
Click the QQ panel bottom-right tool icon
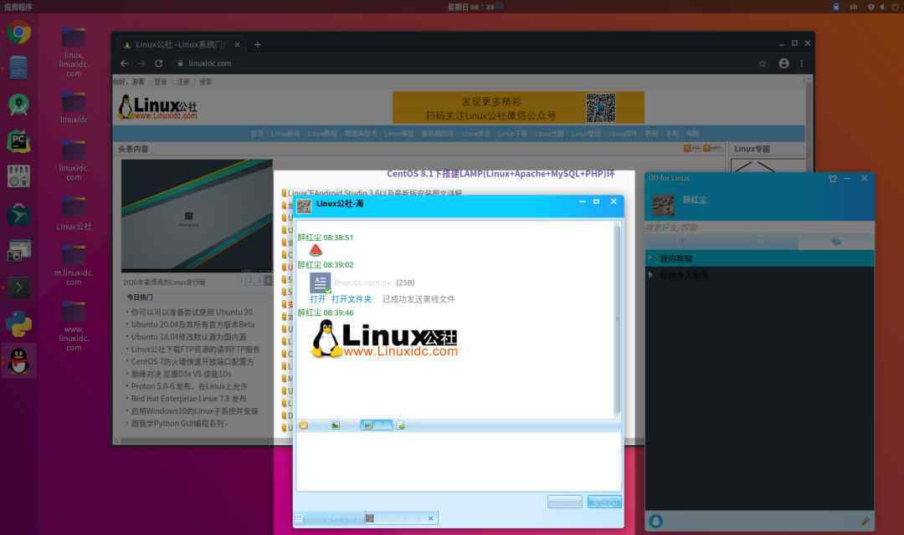click(x=865, y=521)
